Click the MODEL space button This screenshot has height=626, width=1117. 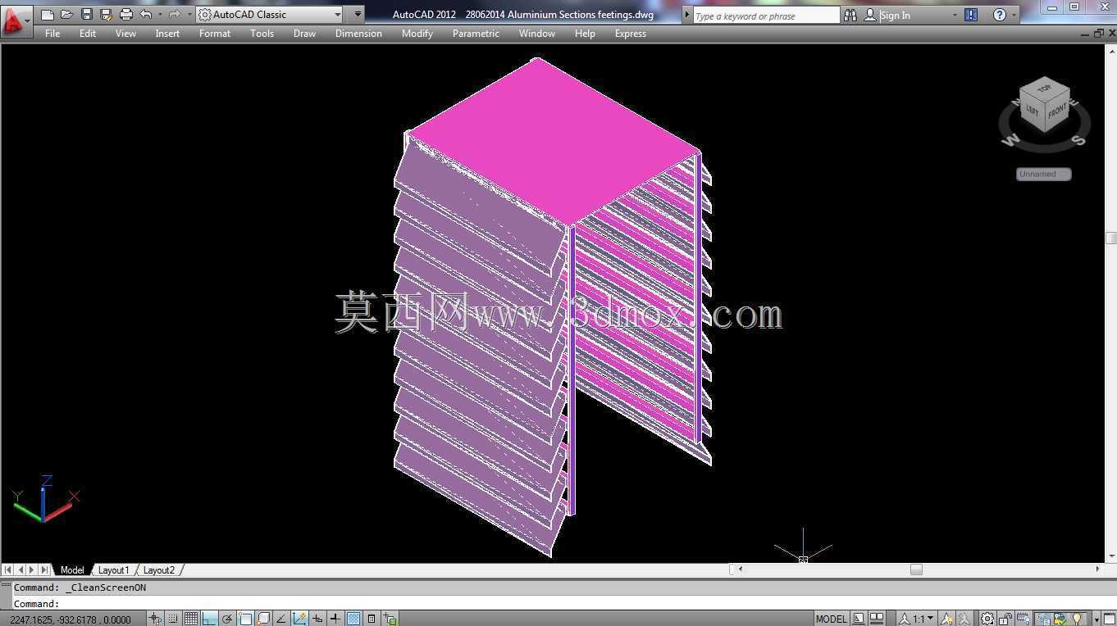click(832, 619)
